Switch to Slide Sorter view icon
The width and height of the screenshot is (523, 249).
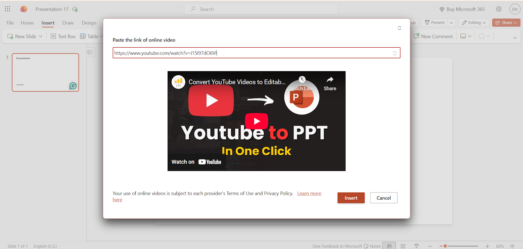pos(403,246)
